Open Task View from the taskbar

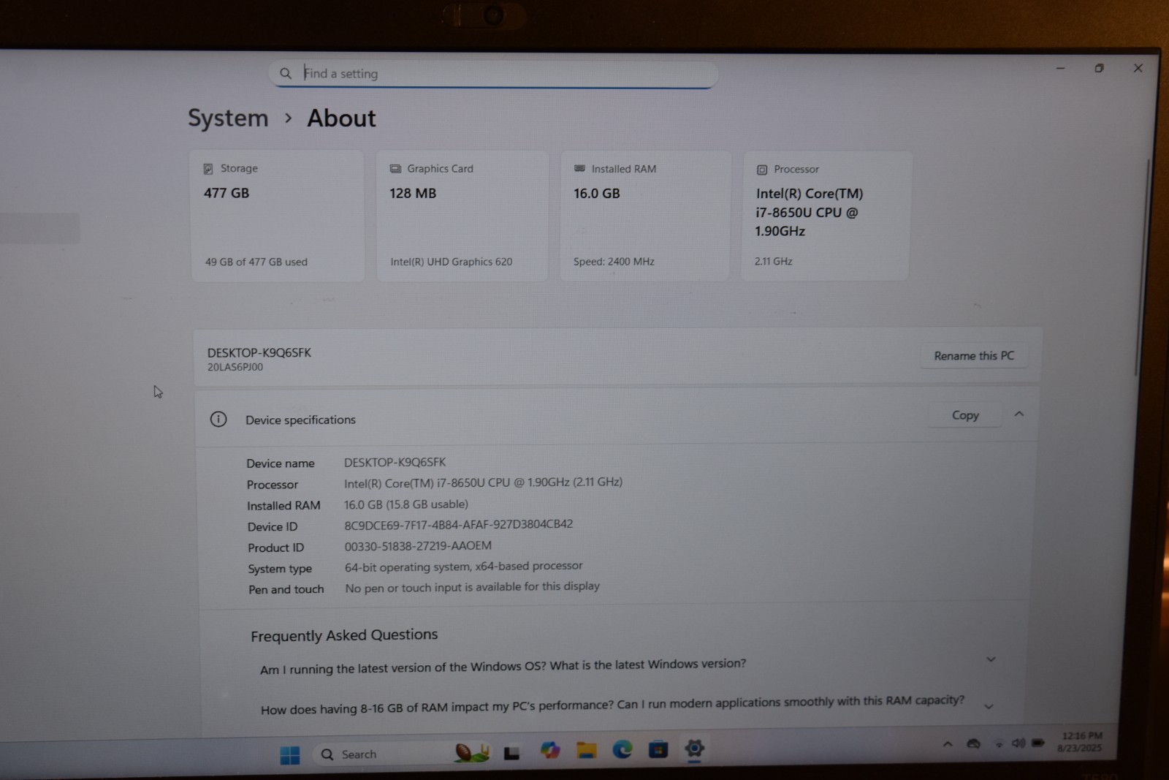[511, 753]
